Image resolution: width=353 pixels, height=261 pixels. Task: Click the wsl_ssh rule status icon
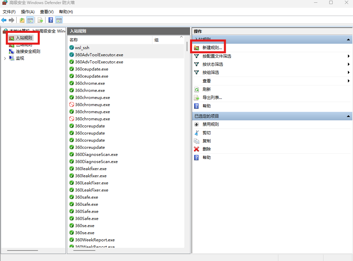tap(72, 47)
